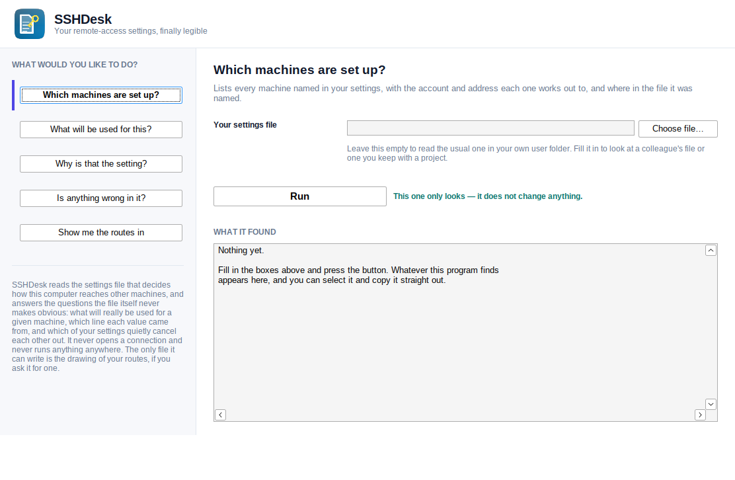Click the 'Nothing yet.' output text
Viewport: 735px width, 480px height.
tap(241, 251)
